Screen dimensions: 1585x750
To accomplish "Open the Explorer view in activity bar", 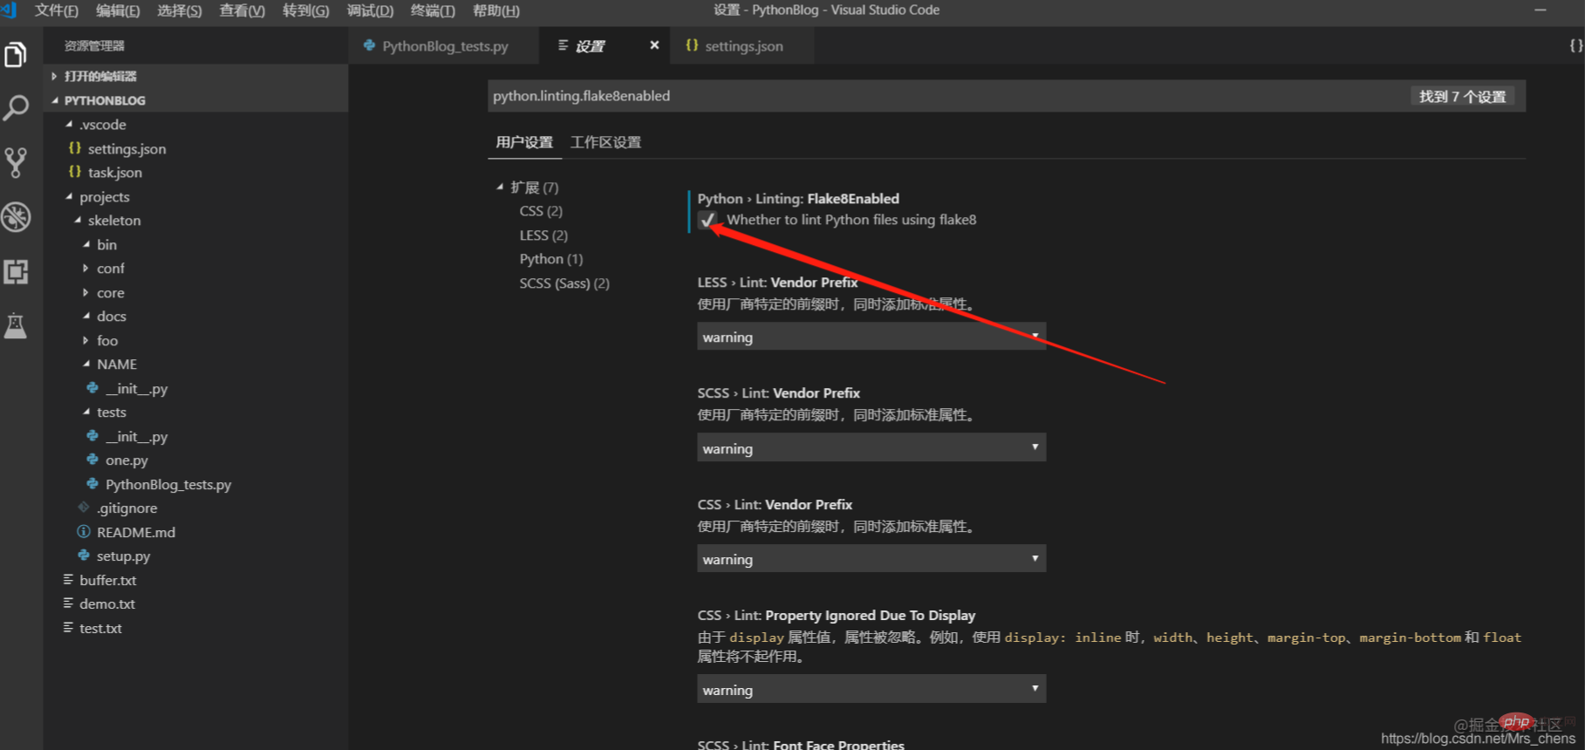I will coord(16,55).
